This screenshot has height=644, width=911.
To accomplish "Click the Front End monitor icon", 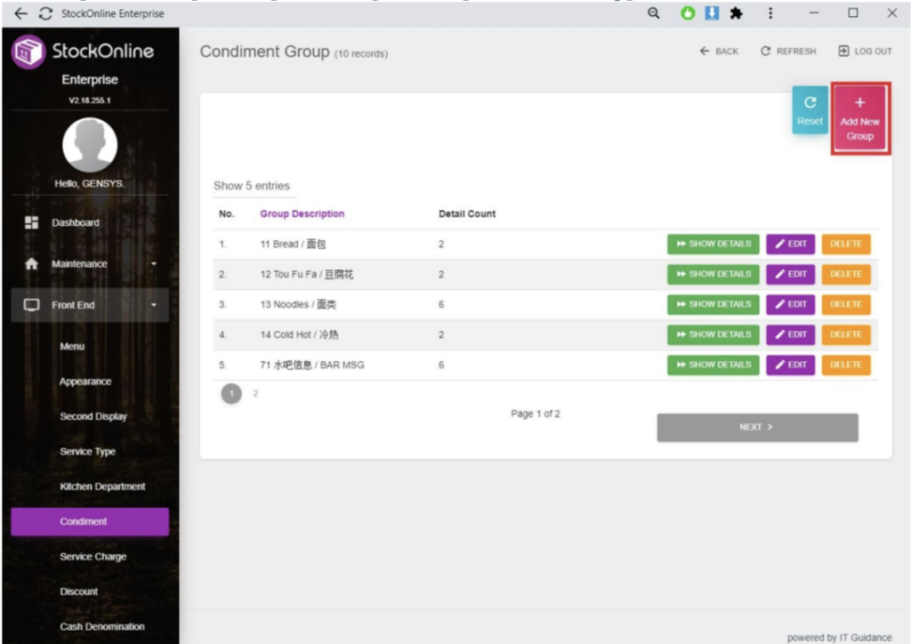I will click(x=31, y=305).
